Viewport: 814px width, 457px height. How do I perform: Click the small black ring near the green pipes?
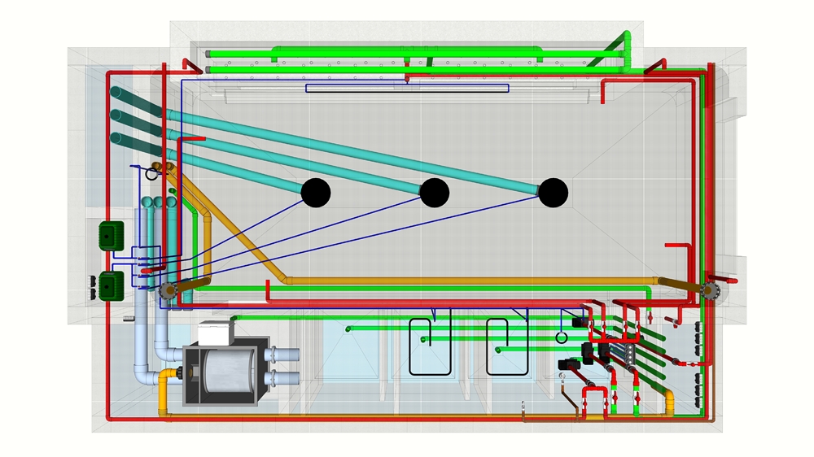pyautogui.click(x=561, y=337)
